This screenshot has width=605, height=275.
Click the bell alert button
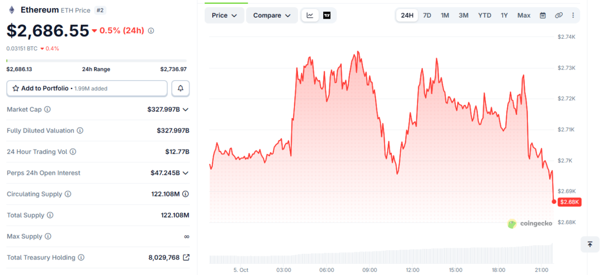coord(180,88)
